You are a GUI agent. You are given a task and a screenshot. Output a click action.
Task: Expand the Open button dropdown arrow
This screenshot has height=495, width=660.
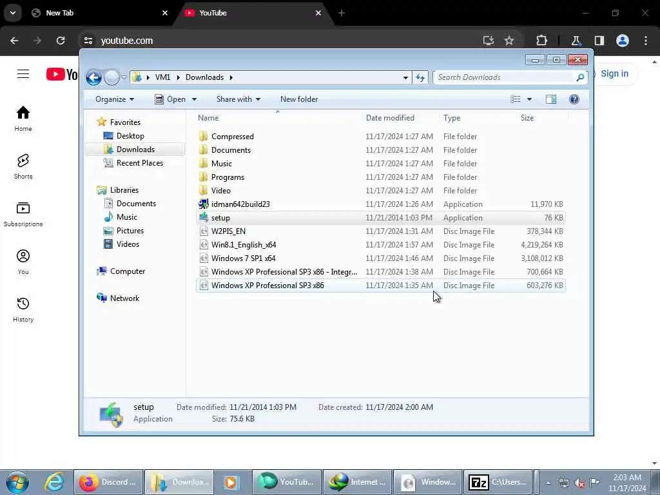tap(194, 99)
